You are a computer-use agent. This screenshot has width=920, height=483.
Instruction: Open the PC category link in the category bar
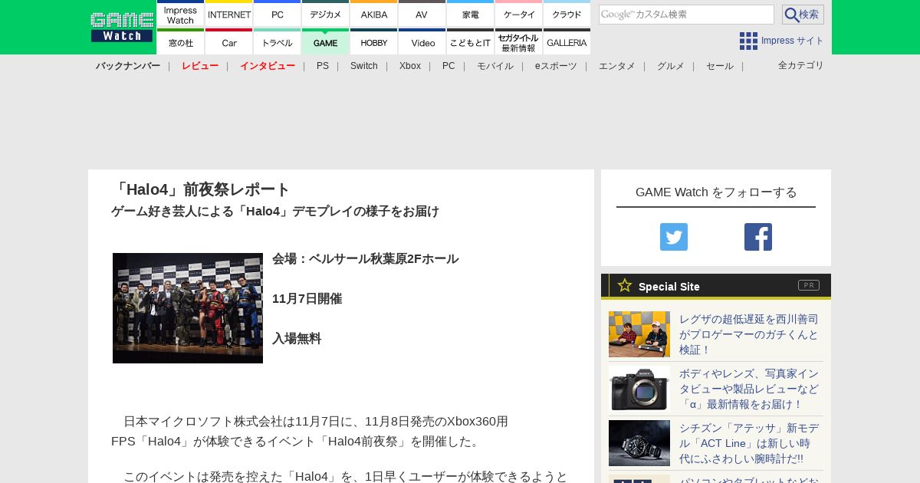pos(449,66)
